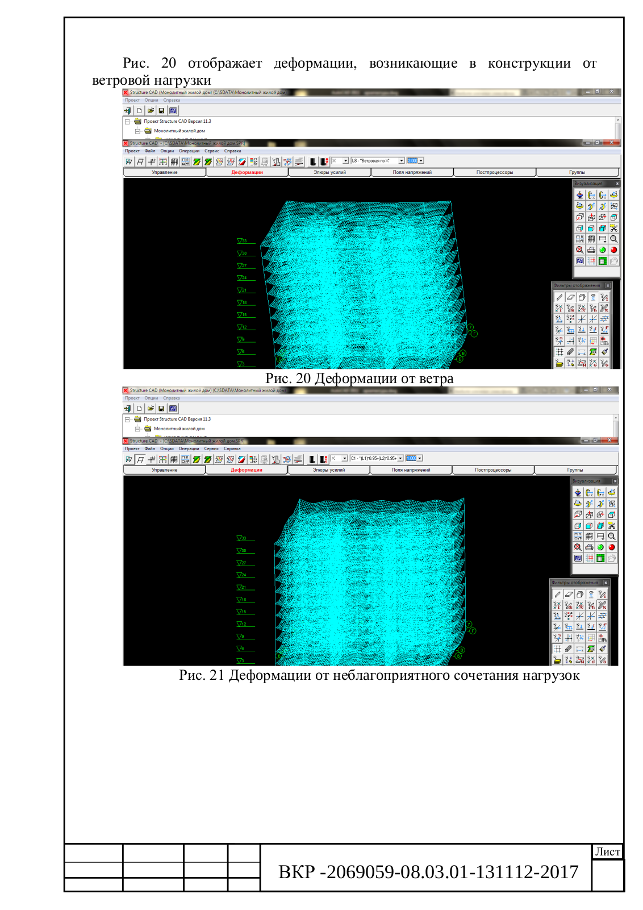Close the Визуализация panel in Рис. 20
643x910 pixels.
click(617, 184)
